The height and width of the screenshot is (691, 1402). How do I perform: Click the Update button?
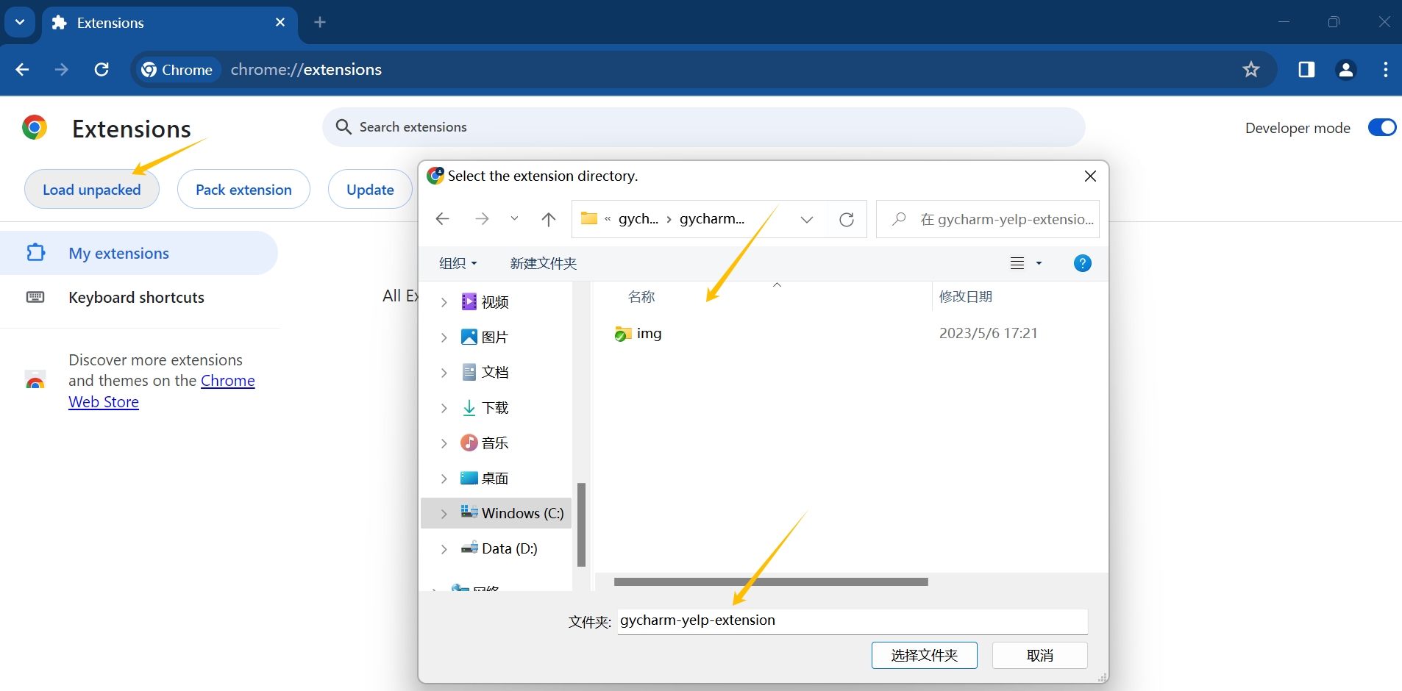(370, 190)
